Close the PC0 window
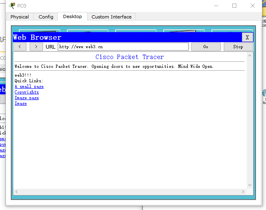The height and width of the screenshot is (210, 266). point(253,6)
